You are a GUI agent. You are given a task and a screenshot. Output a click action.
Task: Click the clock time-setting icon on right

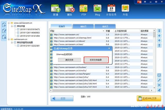click(159, 75)
